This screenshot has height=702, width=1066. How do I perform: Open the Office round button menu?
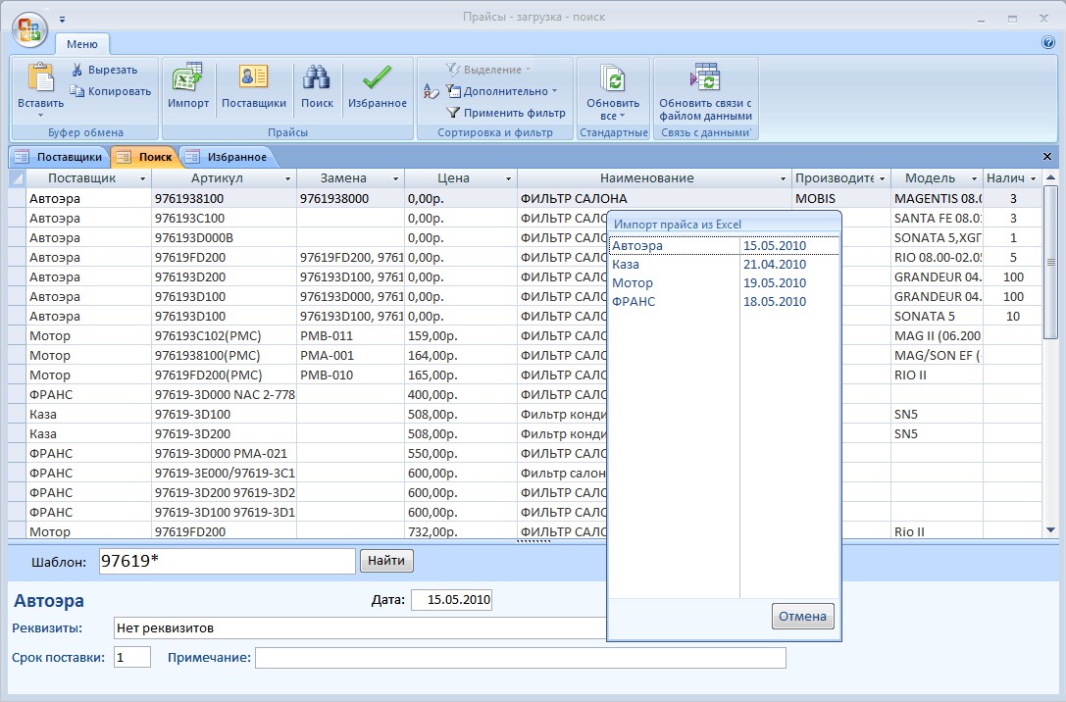click(28, 29)
